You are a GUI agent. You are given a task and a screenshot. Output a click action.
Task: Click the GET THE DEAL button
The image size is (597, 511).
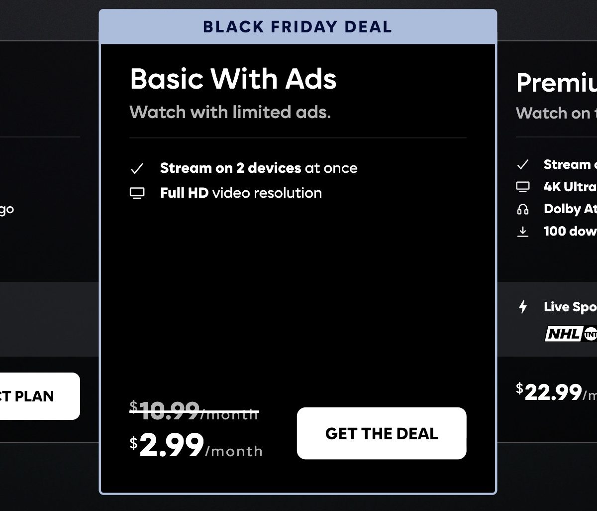point(382,433)
